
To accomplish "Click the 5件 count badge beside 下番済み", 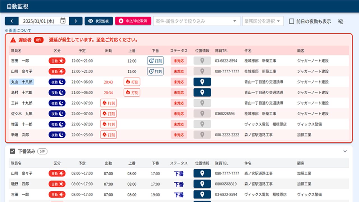I will 42,151.
